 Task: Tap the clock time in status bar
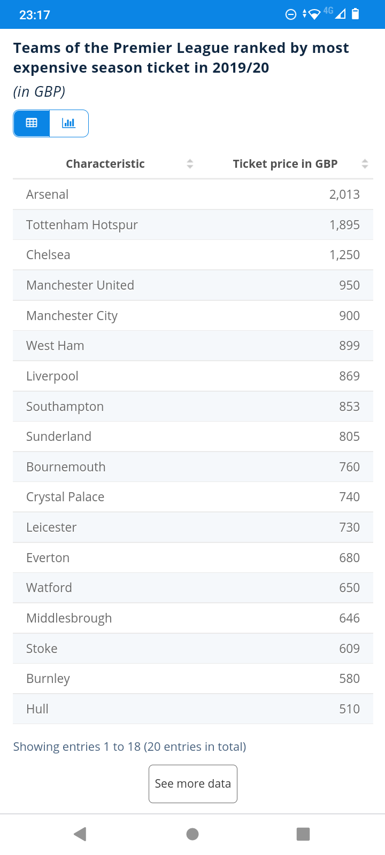[35, 15]
